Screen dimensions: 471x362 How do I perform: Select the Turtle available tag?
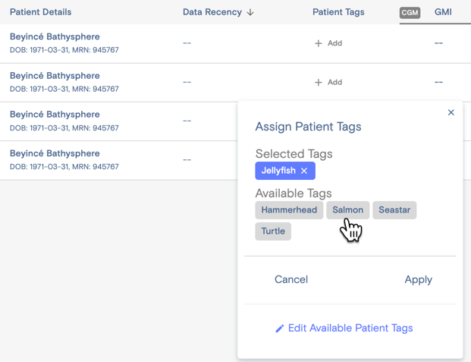[273, 231]
